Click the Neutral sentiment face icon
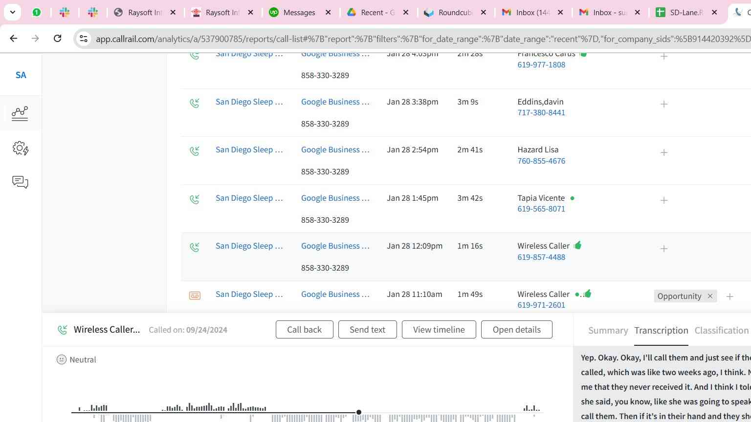 coord(62,359)
